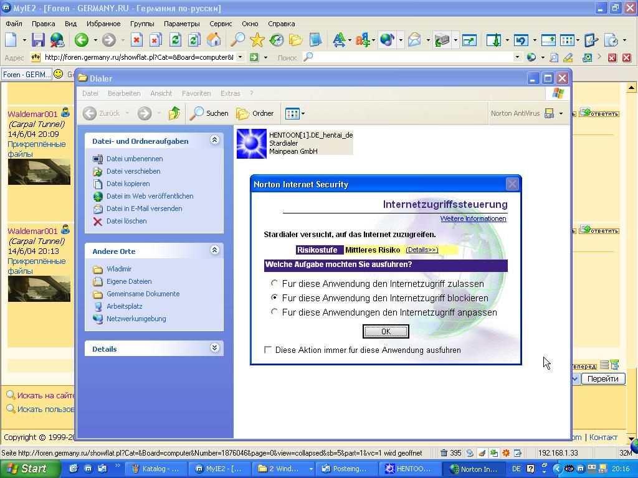The image size is (638, 478).
Task: Click the yellow smiley icon beside the Foren tab
Action: tap(59, 74)
